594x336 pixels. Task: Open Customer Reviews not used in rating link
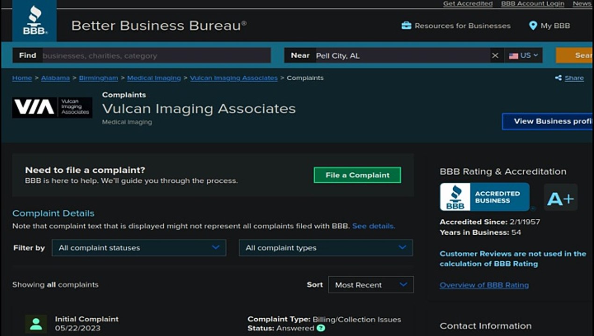click(x=513, y=259)
